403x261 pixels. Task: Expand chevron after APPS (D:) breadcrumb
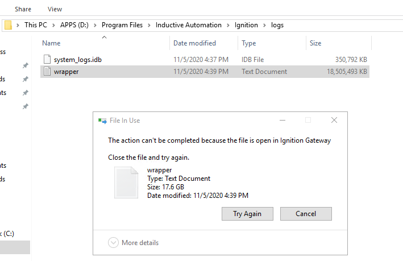tap(95, 25)
